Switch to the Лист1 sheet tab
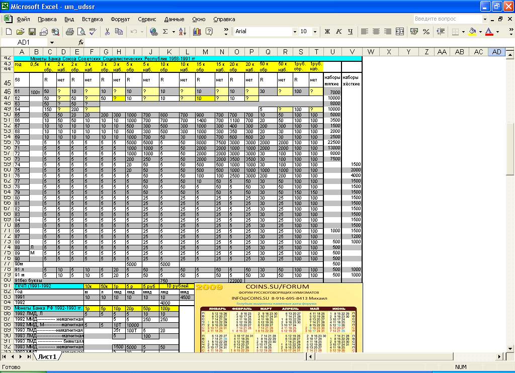Screen dimensions: 515x373 click(x=46, y=356)
